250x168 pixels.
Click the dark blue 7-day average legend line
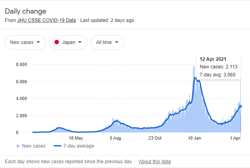point(58,146)
